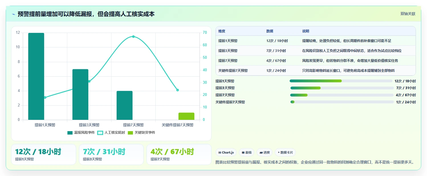Click the green bar for 关键件提前7天预警
This screenshot has width=427, height=176.
(186, 116)
